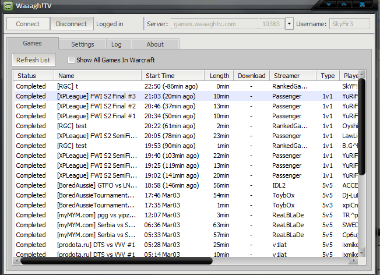
Task: Minimize window with the down-arrow title button
Action: pos(329,4)
